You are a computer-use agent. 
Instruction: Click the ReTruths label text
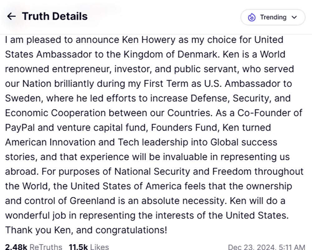click(46, 247)
